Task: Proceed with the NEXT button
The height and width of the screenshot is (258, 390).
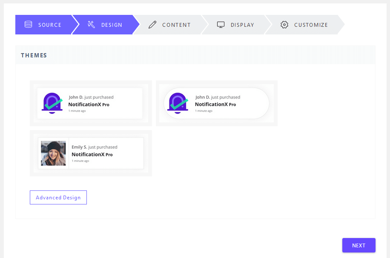Action: 358,245
